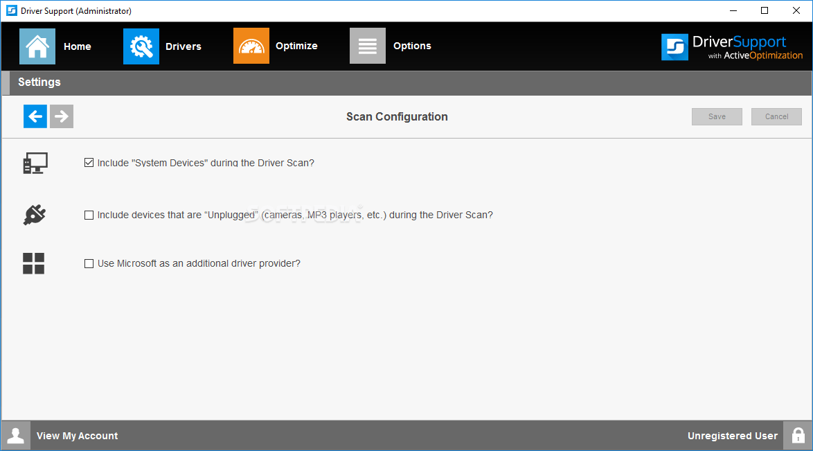Switch to the Optimize tab label

click(x=296, y=46)
